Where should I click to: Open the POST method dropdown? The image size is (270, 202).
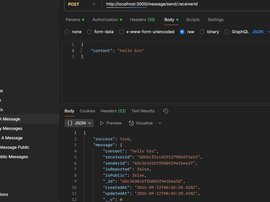(82, 4)
